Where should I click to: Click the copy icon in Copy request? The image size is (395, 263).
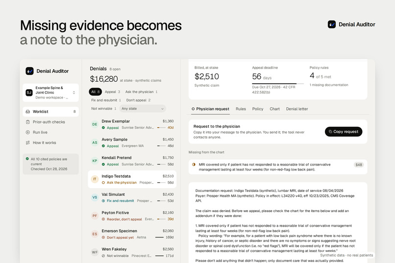[x=330, y=132]
